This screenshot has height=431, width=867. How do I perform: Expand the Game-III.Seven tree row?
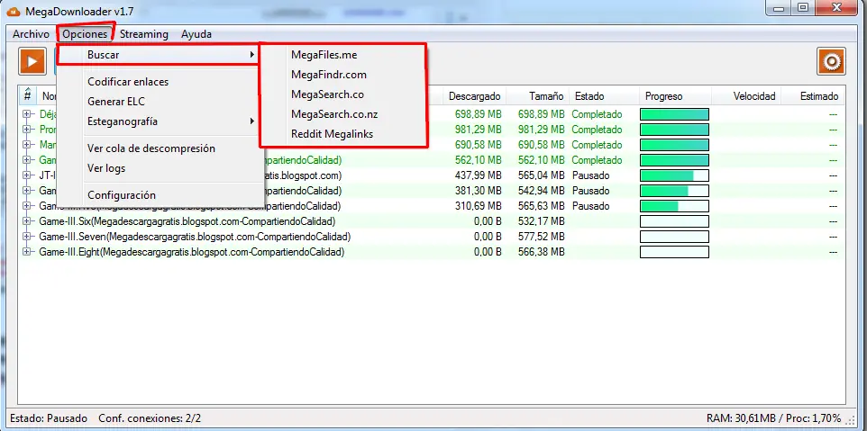tap(26, 237)
